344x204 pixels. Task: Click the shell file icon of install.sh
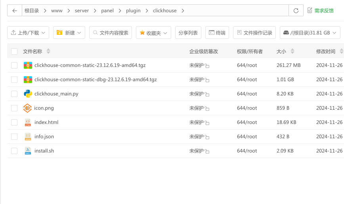(28, 151)
